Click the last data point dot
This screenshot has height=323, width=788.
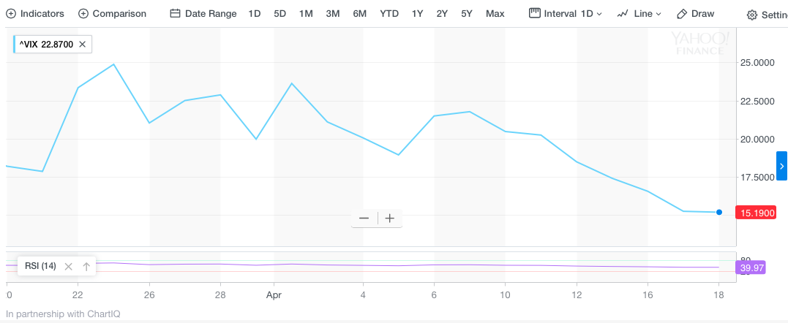pos(719,212)
